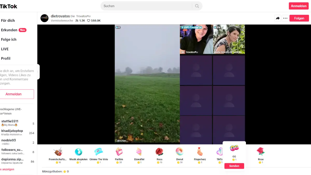Viewport: 311px width, 175px height.
Task: Open the three-dot more options menu
Action: click(285, 18)
